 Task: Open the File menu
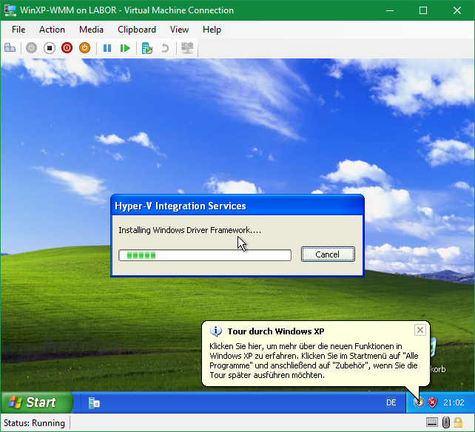[x=18, y=30]
